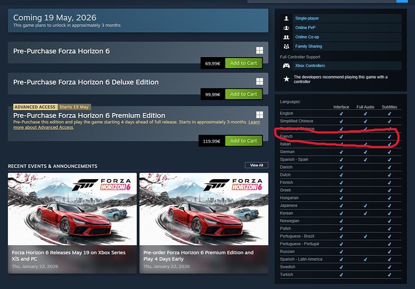Open the Online PvP category link
This screenshot has height=289, width=415.
[x=305, y=28]
